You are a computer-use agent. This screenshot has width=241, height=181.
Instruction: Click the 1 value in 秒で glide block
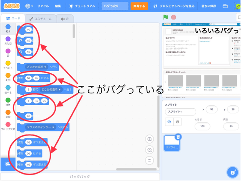(28, 89)
